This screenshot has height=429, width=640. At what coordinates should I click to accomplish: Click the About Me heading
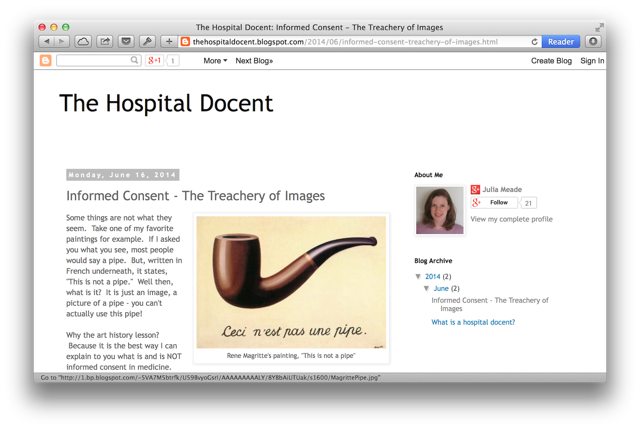[428, 175]
